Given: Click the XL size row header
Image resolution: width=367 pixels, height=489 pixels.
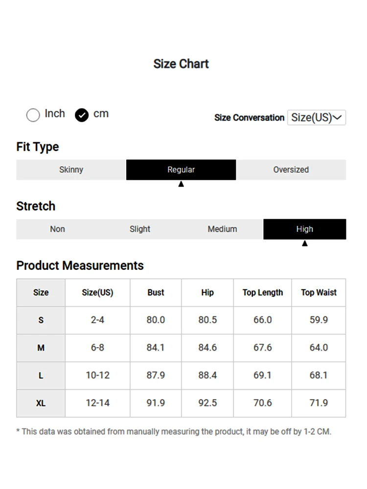Looking at the screenshot, I should pos(41,403).
